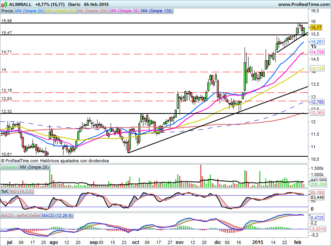Click the blue 15,201 moving average value
Image resolution: width=331 pixels, height=246 pixels.
click(317, 42)
